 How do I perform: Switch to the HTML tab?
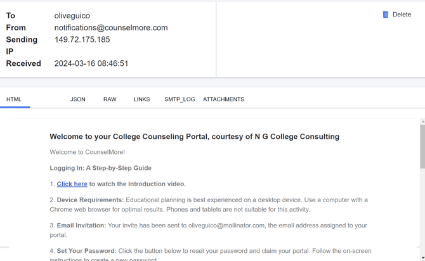14,99
